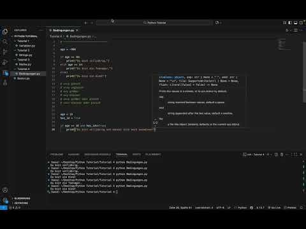Image resolution: width=306 pixels, height=229 pixels.
Task: Open the Customize Layout icon
Action: pos(284,22)
